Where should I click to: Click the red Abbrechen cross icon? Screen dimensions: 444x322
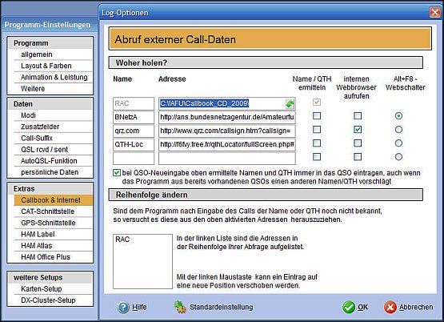click(390, 308)
